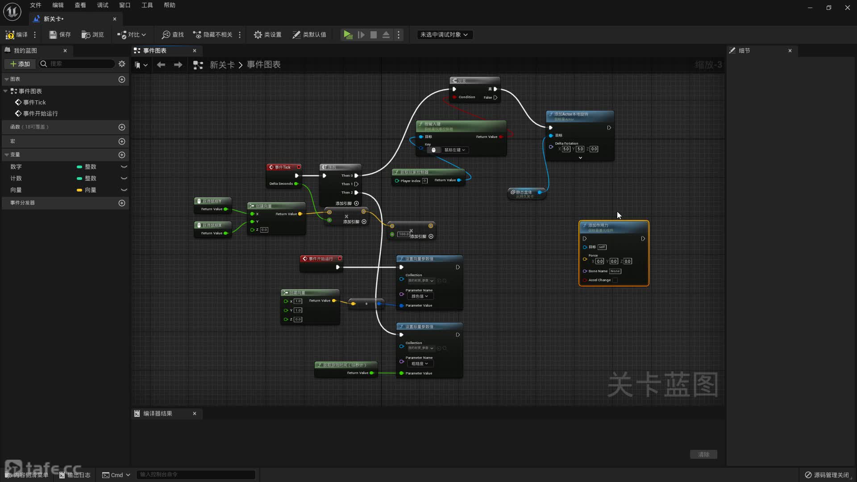Viewport: 857px width, 482px height.
Task: Open the 工具 menu
Action: pyautogui.click(x=147, y=5)
